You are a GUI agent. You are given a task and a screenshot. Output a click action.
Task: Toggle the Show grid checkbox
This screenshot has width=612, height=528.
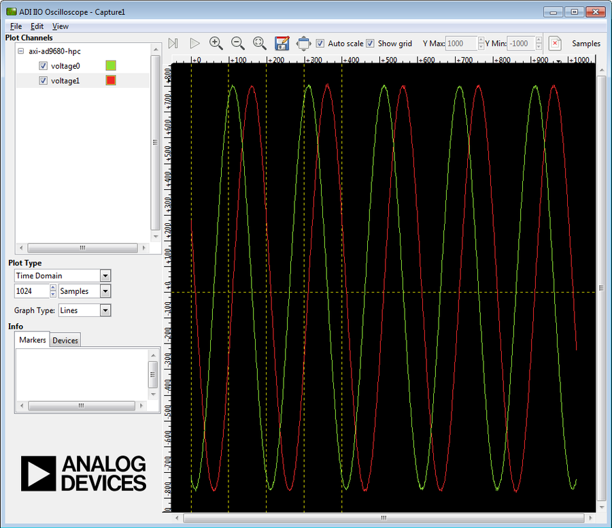coord(370,44)
